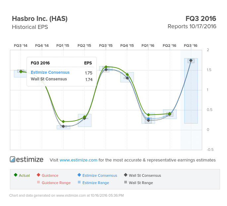This screenshot has height=206, width=227.
Task: Click the estimize logo icon
Action: [13, 159]
